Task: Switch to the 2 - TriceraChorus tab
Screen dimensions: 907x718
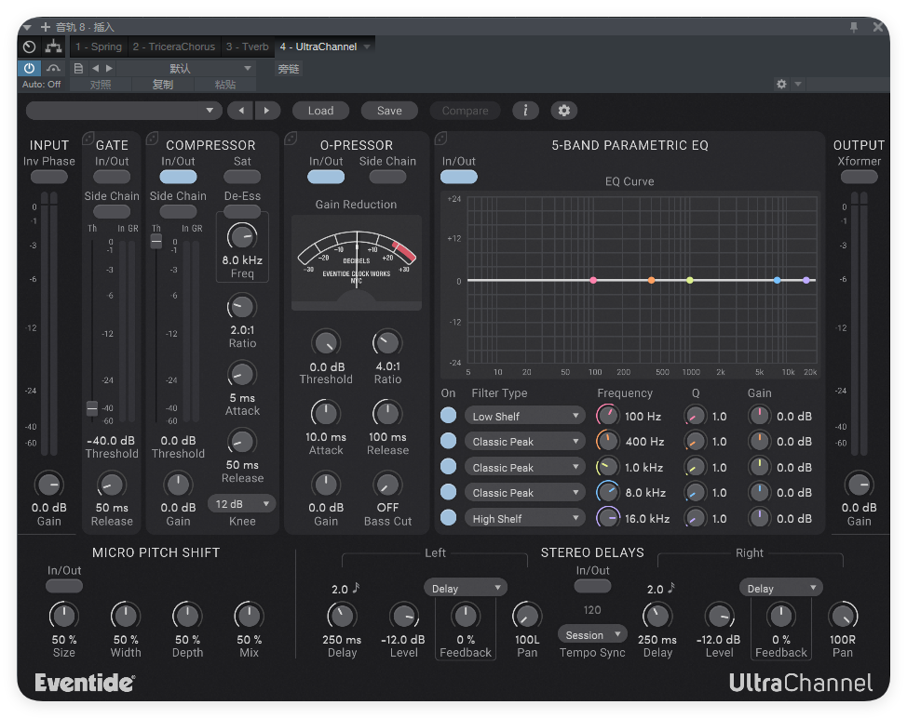Action: click(173, 47)
